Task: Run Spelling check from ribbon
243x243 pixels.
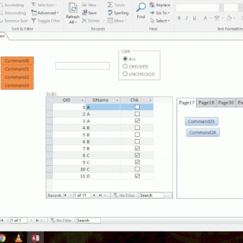Action: pos(110,13)
